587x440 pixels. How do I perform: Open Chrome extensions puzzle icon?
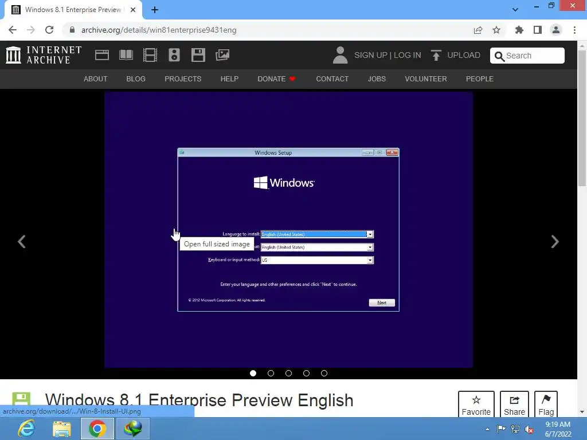[x=519, y=30]
